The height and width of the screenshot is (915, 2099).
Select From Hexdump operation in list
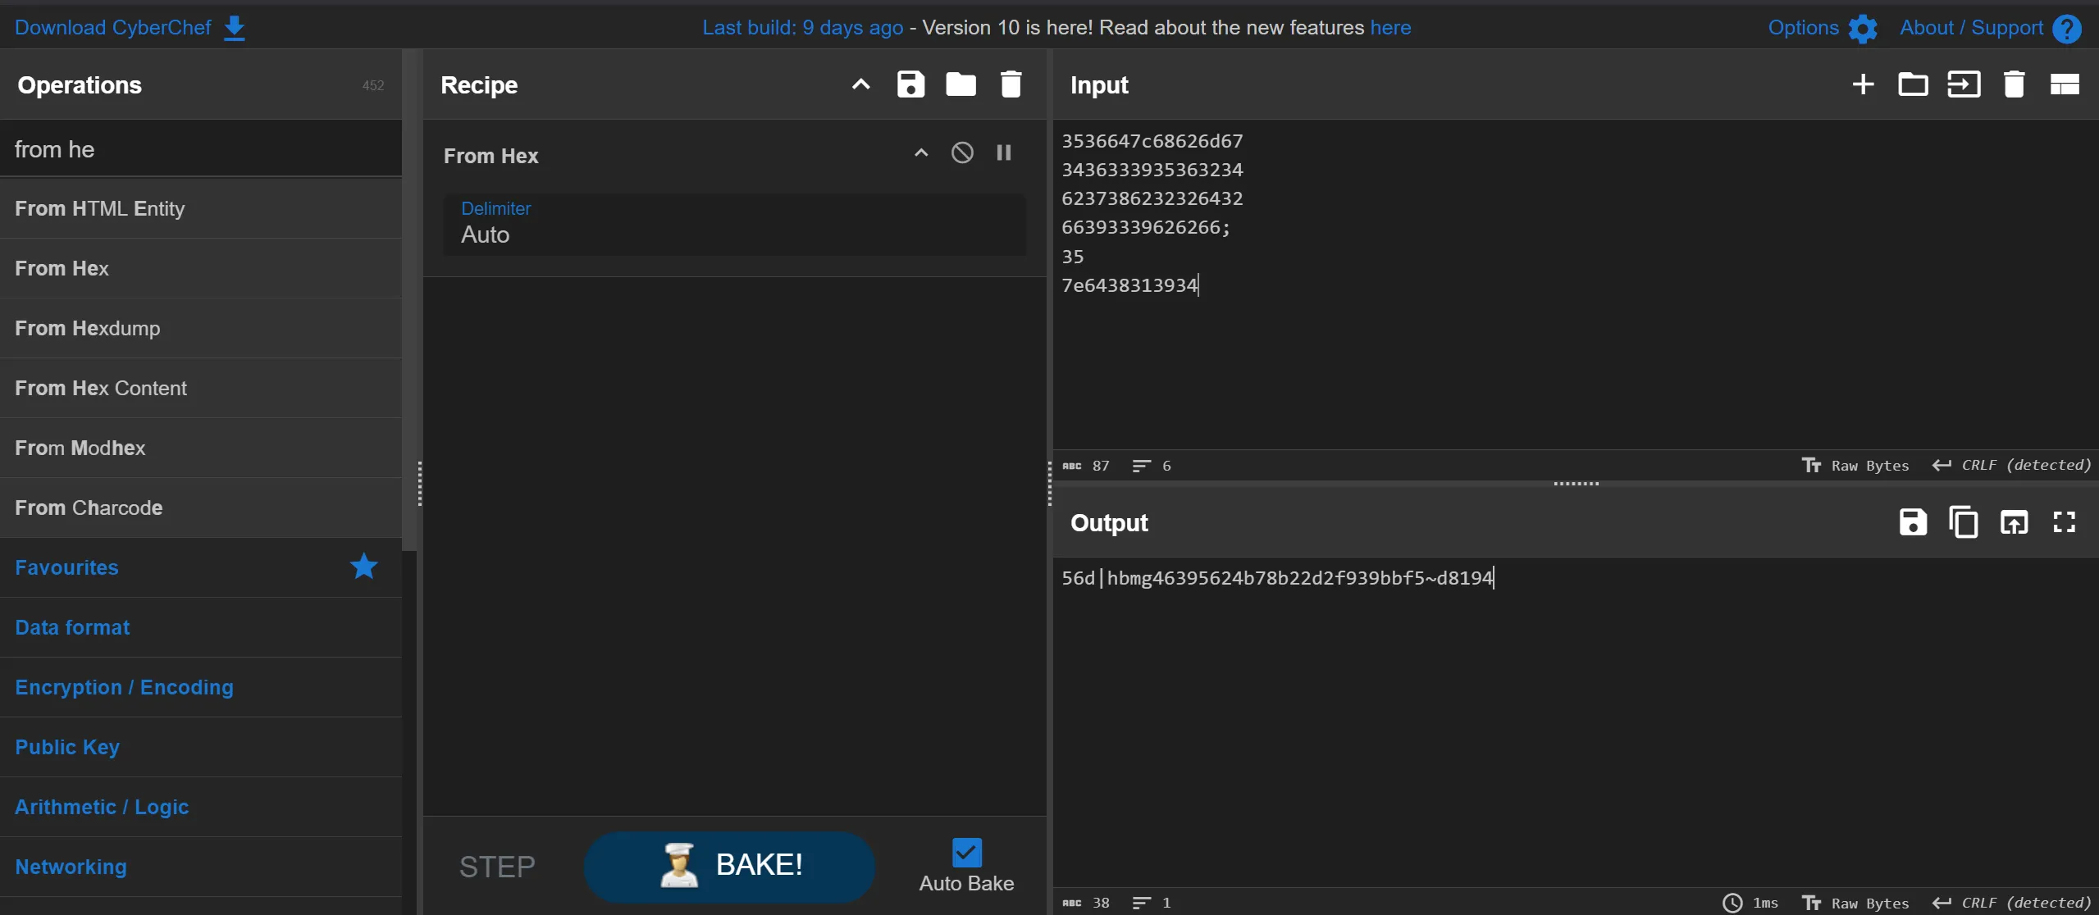pos(88,328)
